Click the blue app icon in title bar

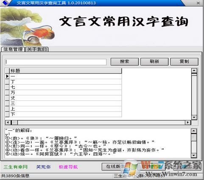click(x=5, y=3)
